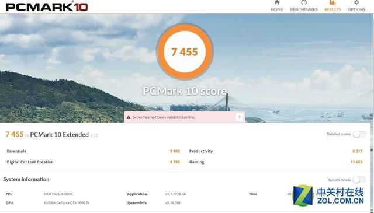This screenshot has height=213, width=374.
Task: Click the question mark help button
Action: [x=240, y=117]
